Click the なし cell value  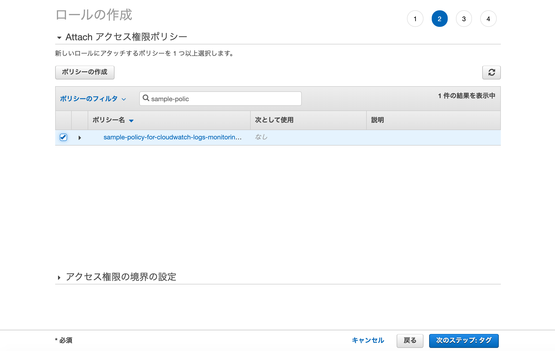coord(261,137)
